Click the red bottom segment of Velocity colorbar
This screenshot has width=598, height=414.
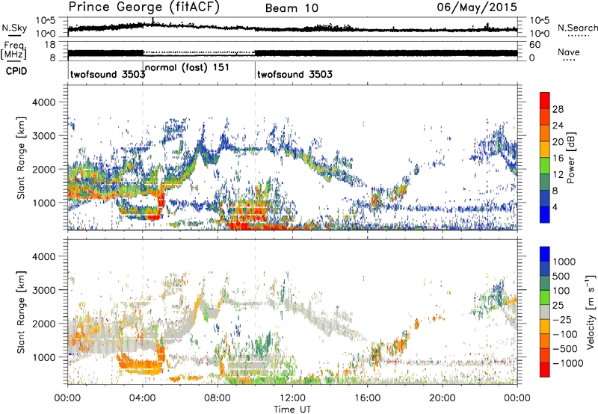(545, 370)
